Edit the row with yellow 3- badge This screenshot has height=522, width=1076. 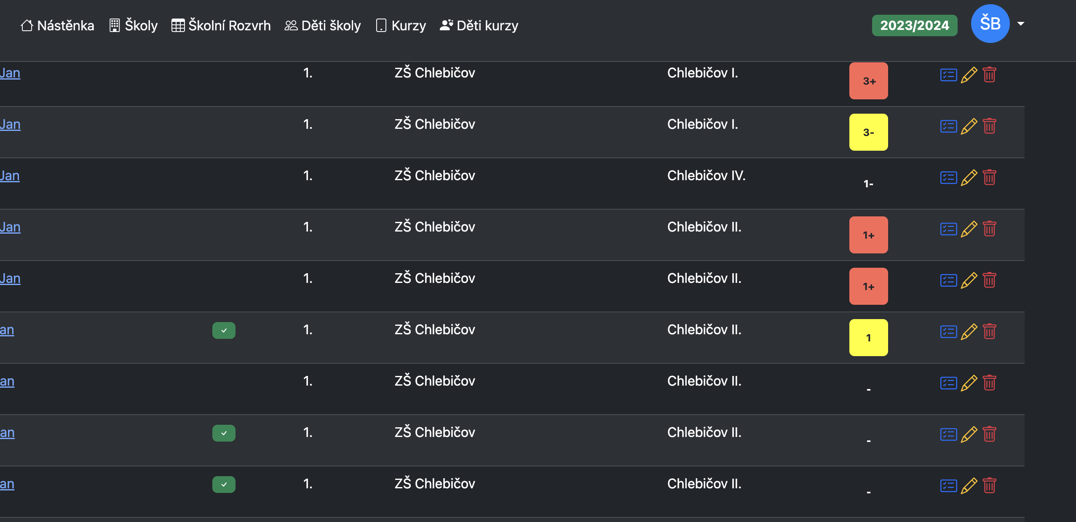[x=969, y=126]
